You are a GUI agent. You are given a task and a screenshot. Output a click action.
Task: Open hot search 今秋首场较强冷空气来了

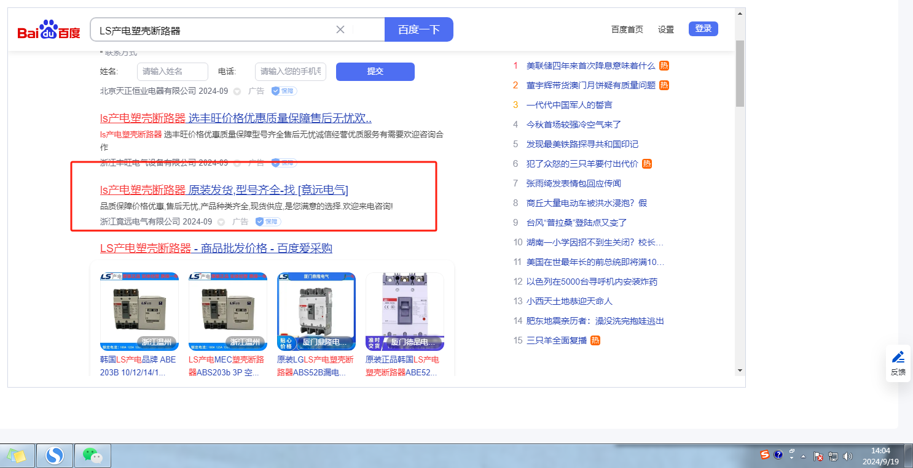coord(574,125)
